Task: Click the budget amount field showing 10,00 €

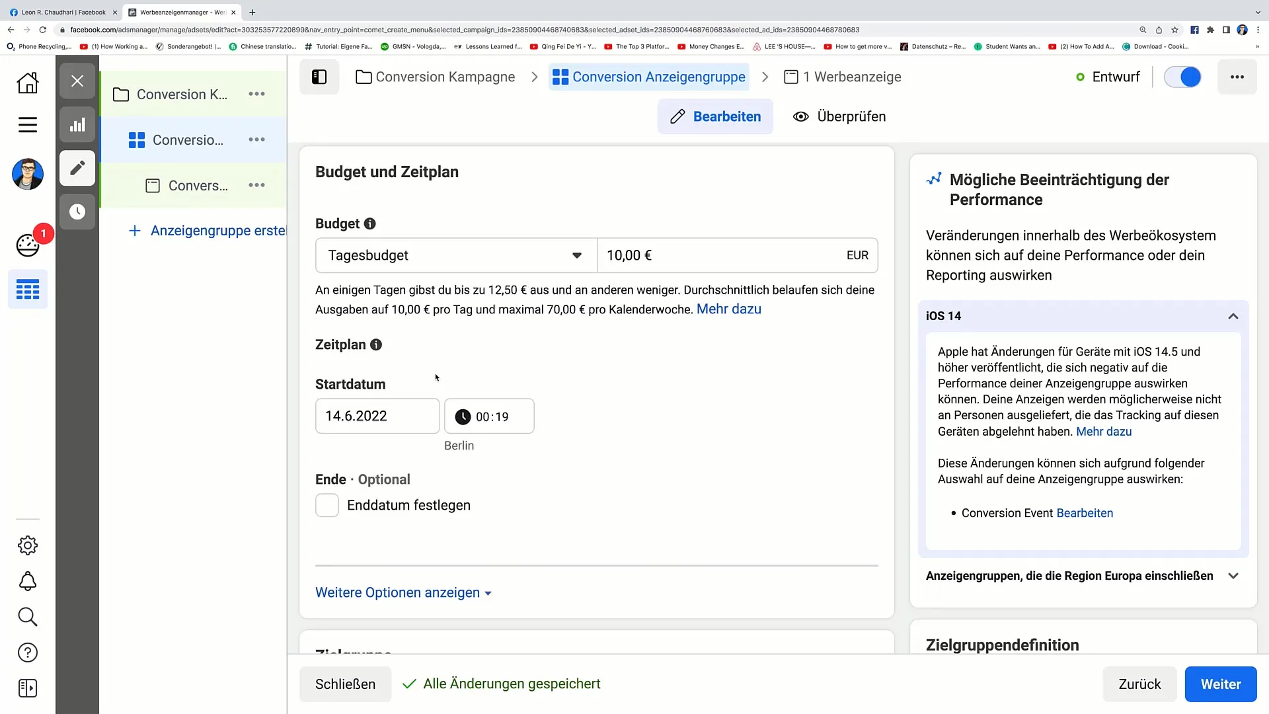Action: (x=738, y=255)
